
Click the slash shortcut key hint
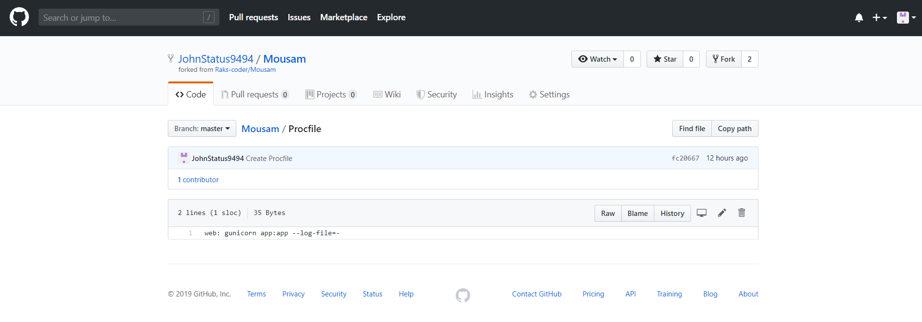[x=209, y=17]
